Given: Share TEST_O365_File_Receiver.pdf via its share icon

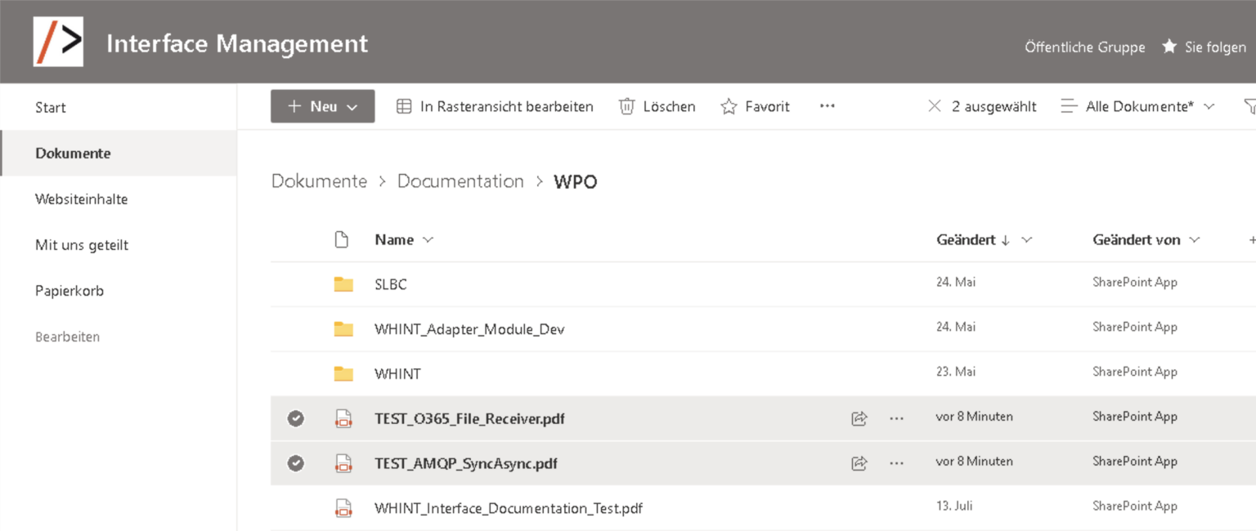Looking at the screenshot, I should (x=859, y=418).
